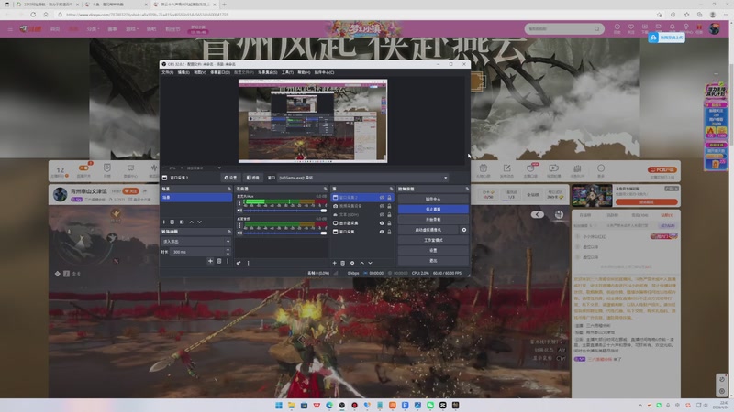Click 启动虚拟摄像机 button

click(x=428, y=230)
